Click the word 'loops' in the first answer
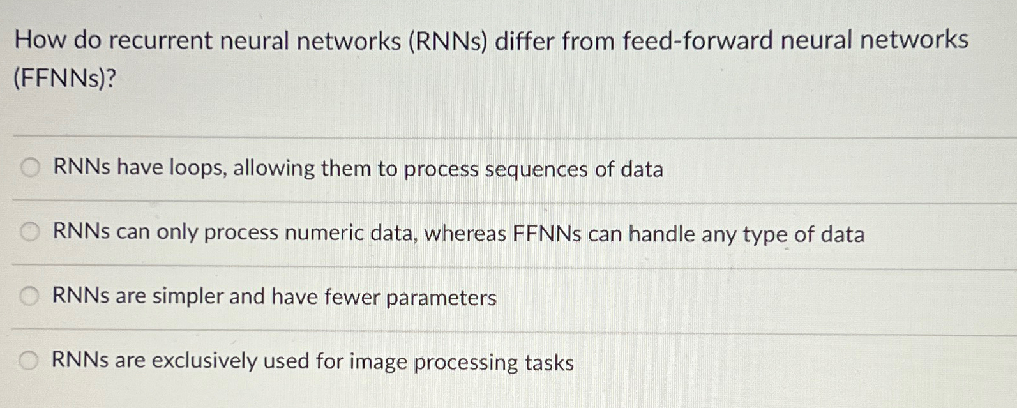The height and width of the screenshot is (408, 1017). pos(197,168)
